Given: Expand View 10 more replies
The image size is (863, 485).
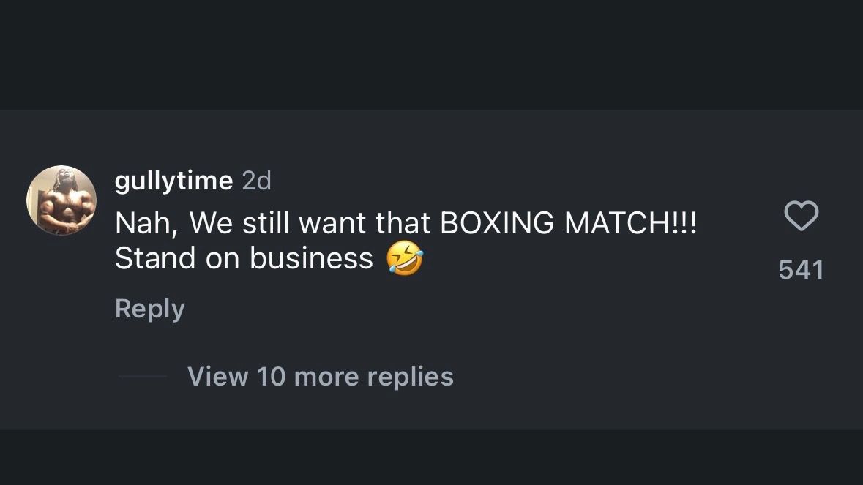Looking at the screenshot, I should 320,377.
